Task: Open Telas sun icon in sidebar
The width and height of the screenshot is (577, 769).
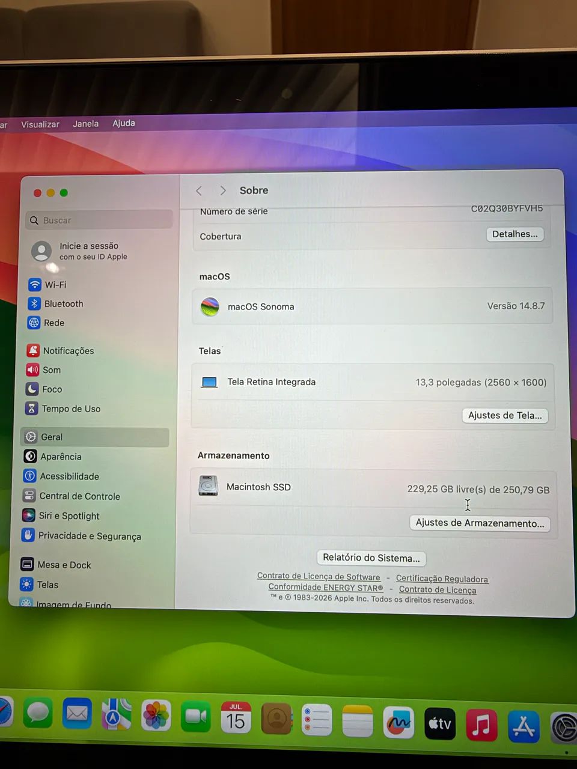Action: pyautogui.click(x=26, y=584)
